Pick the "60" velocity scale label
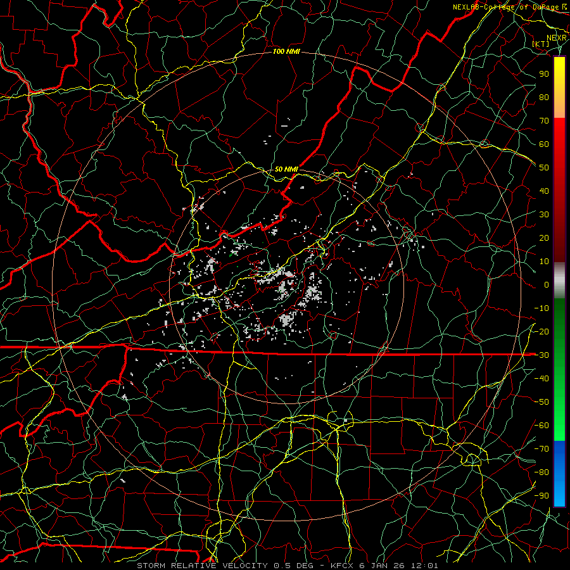Image resolution: width=570 pixels, height=570 pixels. pyautogui.click(x=544, y=144)
